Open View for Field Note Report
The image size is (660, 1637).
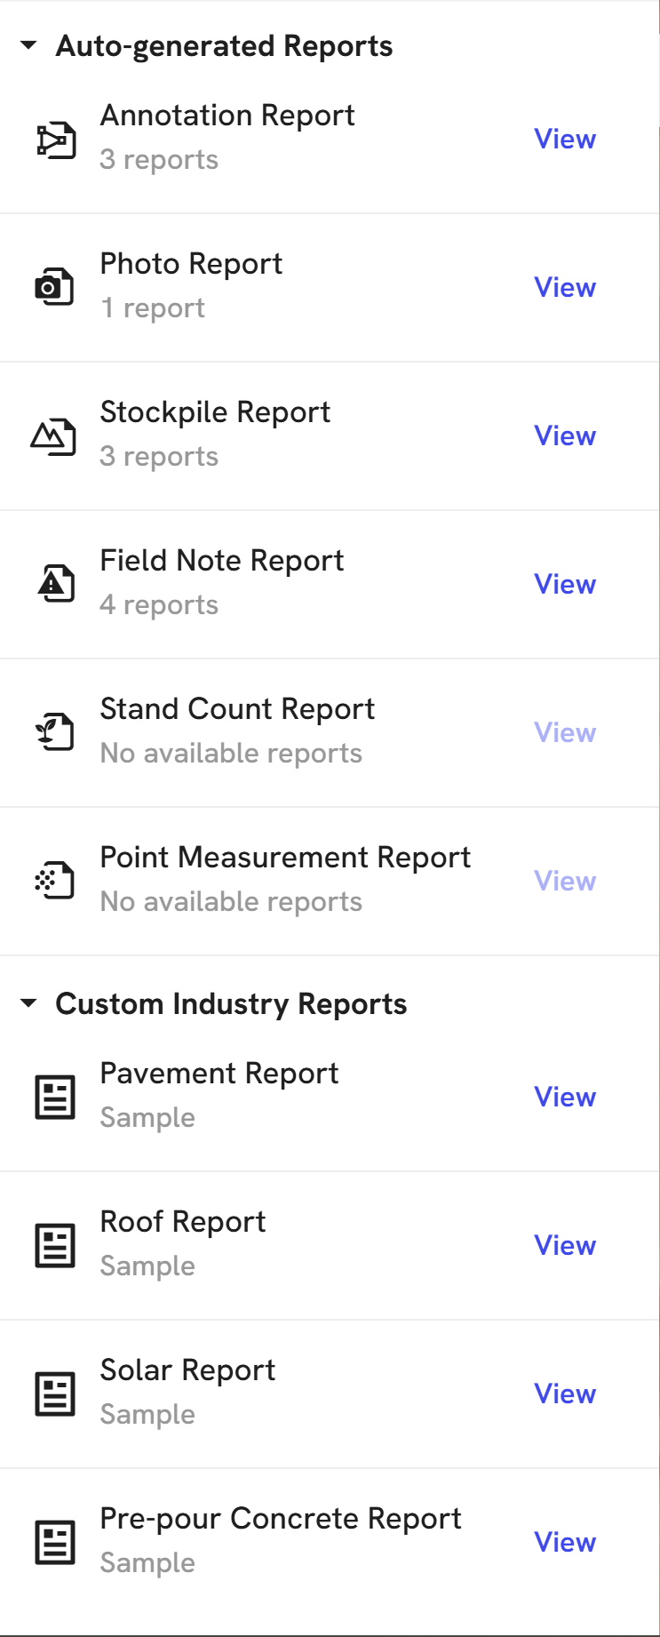click(x=565, y=585)
